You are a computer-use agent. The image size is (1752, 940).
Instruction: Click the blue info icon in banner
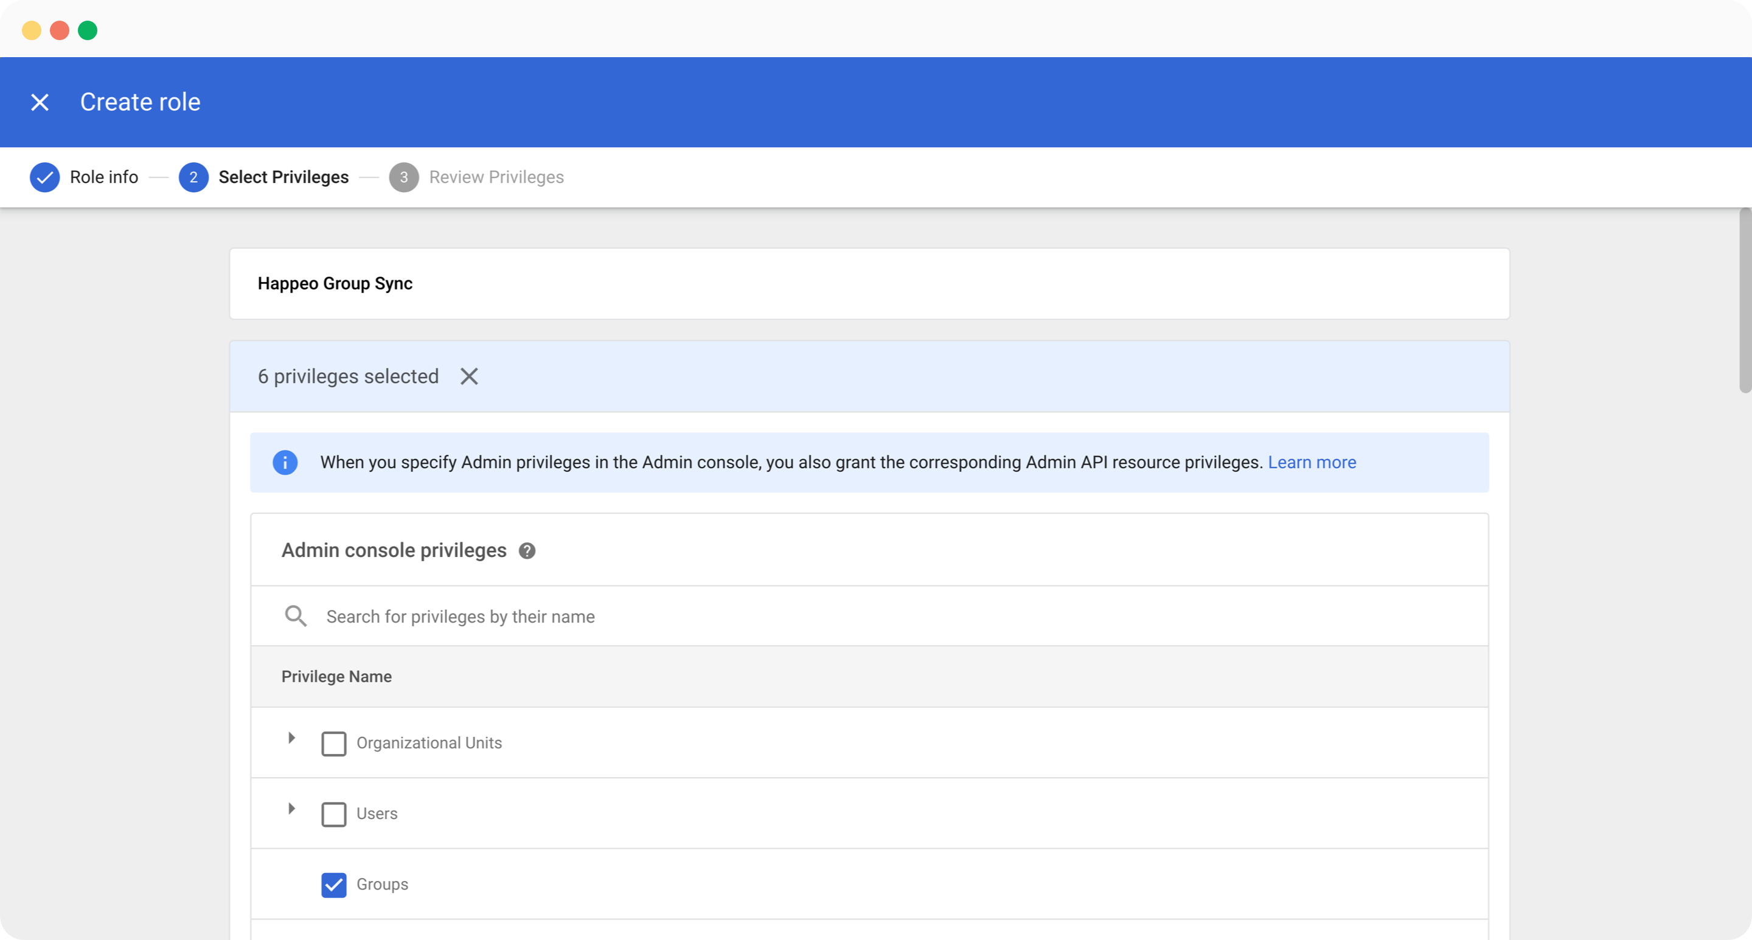click(285, 462)
